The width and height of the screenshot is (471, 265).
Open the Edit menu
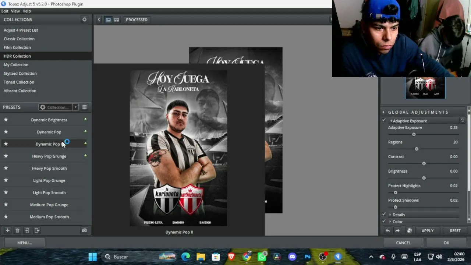coord(5,11)
